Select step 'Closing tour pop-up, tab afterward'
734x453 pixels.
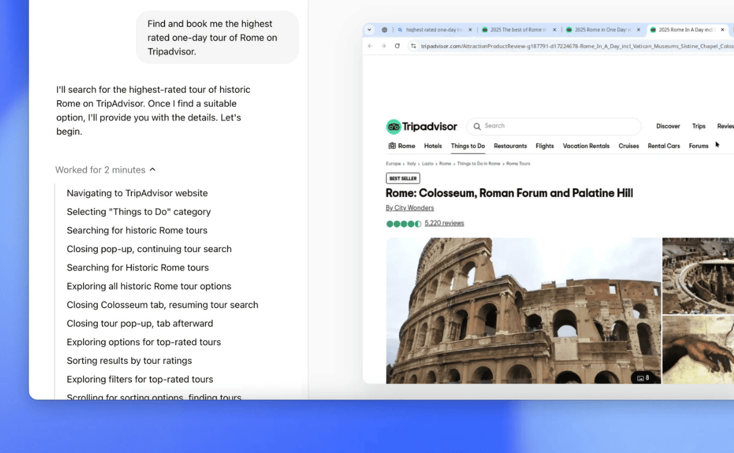pos(140,324)
